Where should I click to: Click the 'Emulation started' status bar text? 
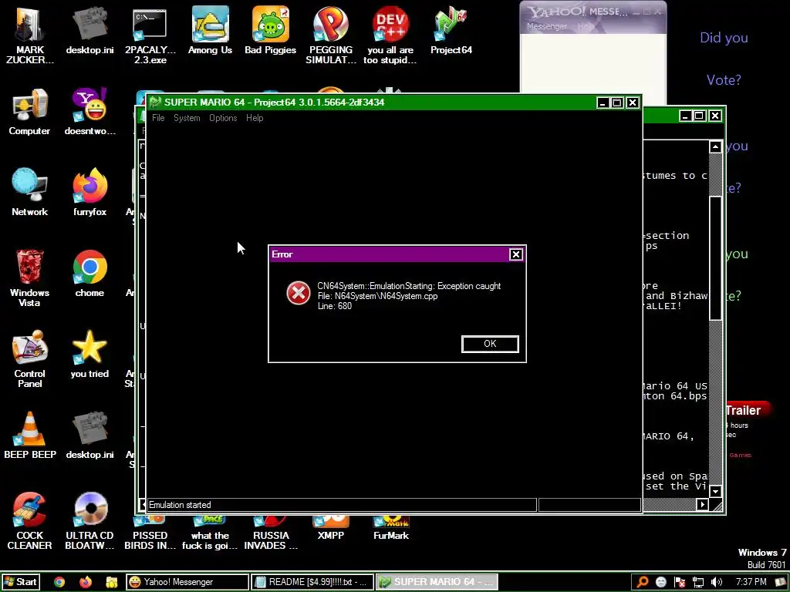click(x=180, y=505)
